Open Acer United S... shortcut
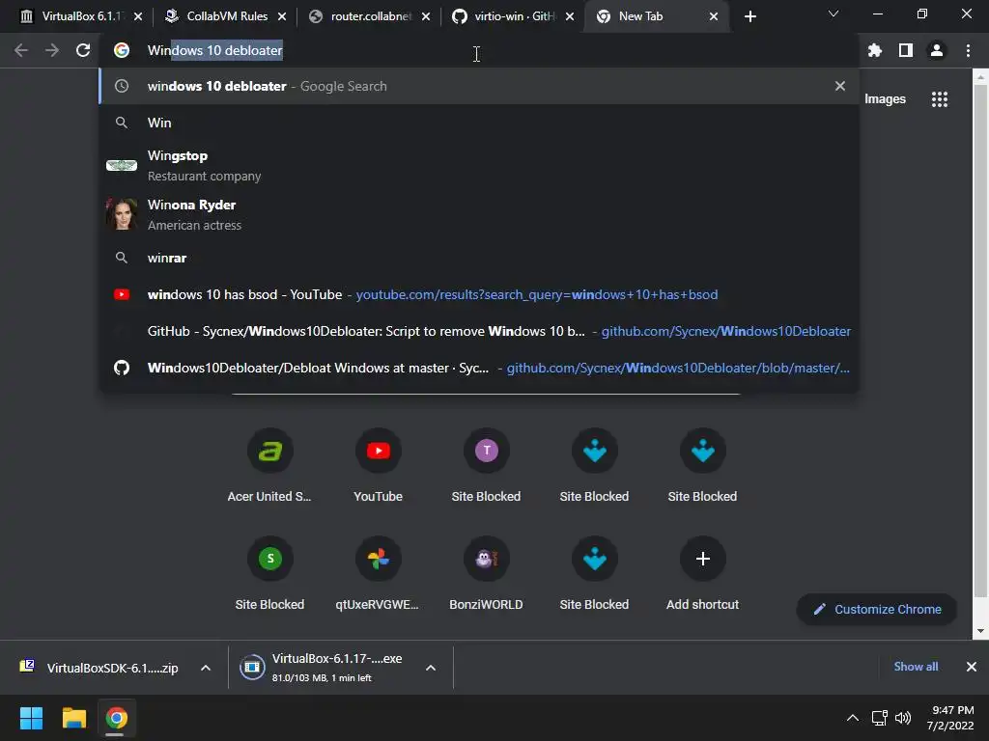 (x=269, y=466)
